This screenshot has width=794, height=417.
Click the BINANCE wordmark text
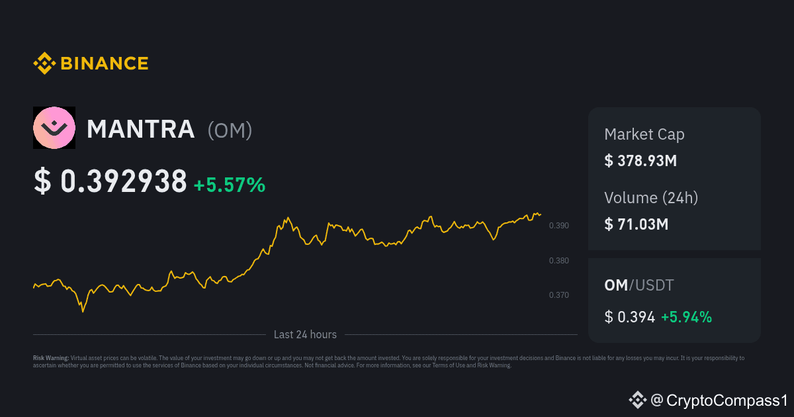coord(105,64)
